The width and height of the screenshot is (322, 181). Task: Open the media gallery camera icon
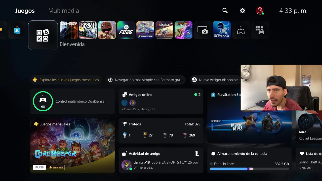click(203, 30)
